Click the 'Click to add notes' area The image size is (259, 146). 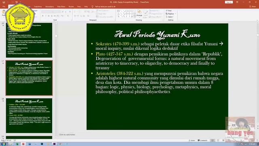pos(67,135)
